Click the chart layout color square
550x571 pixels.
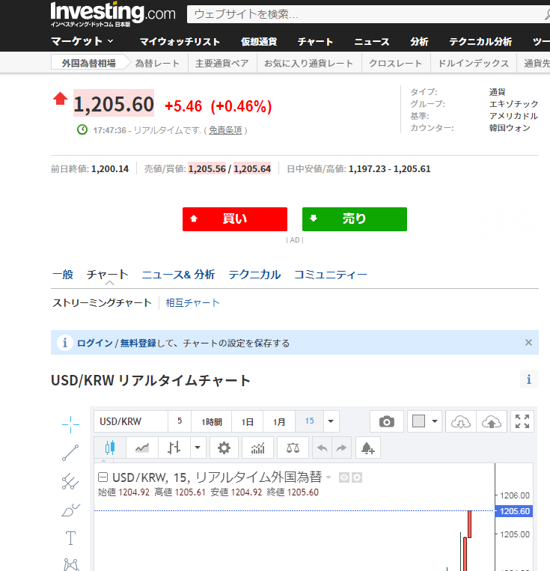click(418, 421)
